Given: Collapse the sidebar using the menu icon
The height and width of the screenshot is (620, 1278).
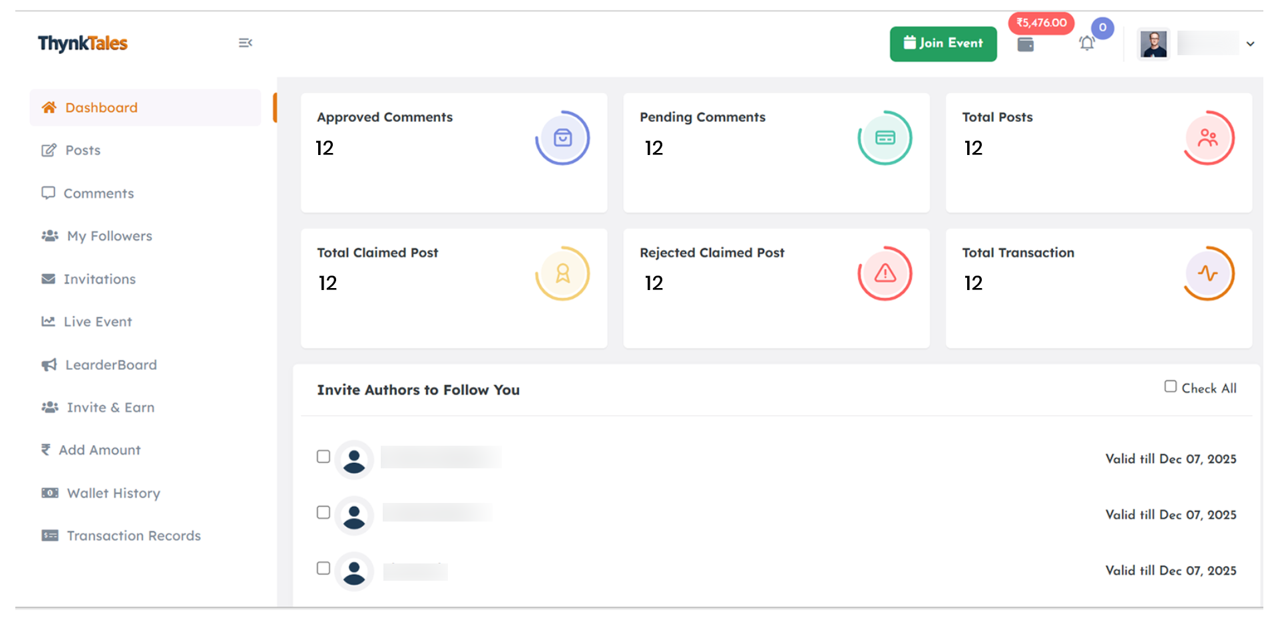Looking at the screenshot, I should click(245, 43).
